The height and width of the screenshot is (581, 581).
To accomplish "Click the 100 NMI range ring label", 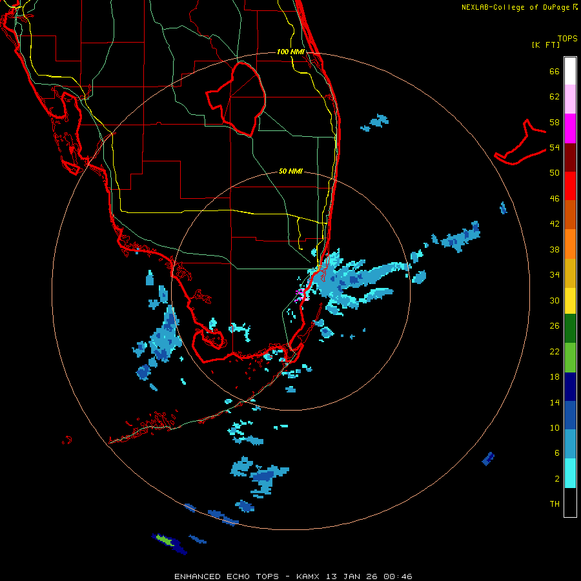I will click(290, 52).
